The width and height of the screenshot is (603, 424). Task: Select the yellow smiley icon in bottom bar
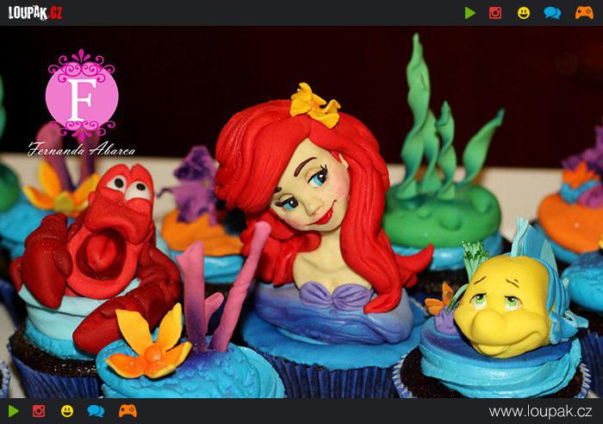[67, 411]
